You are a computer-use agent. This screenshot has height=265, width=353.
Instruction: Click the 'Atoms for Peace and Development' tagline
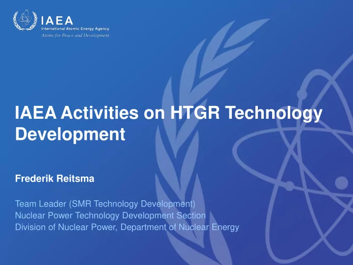click(76, 35)
